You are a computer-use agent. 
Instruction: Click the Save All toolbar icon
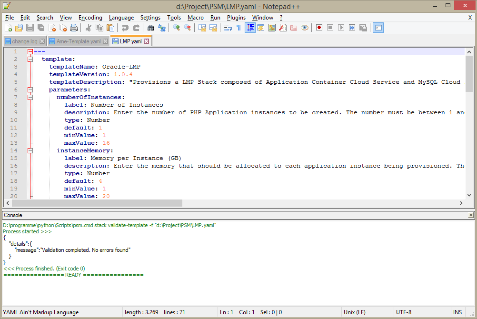pyautogui.click(x=41, y=28)
